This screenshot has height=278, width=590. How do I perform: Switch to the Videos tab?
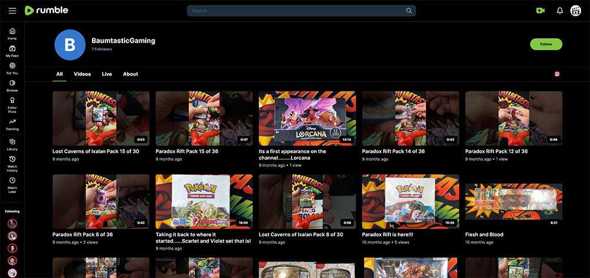click(x=82, y=74)
